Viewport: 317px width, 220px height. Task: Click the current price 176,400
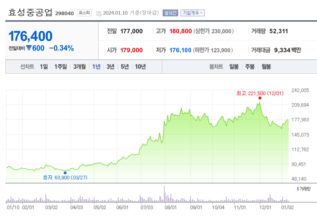30,36
